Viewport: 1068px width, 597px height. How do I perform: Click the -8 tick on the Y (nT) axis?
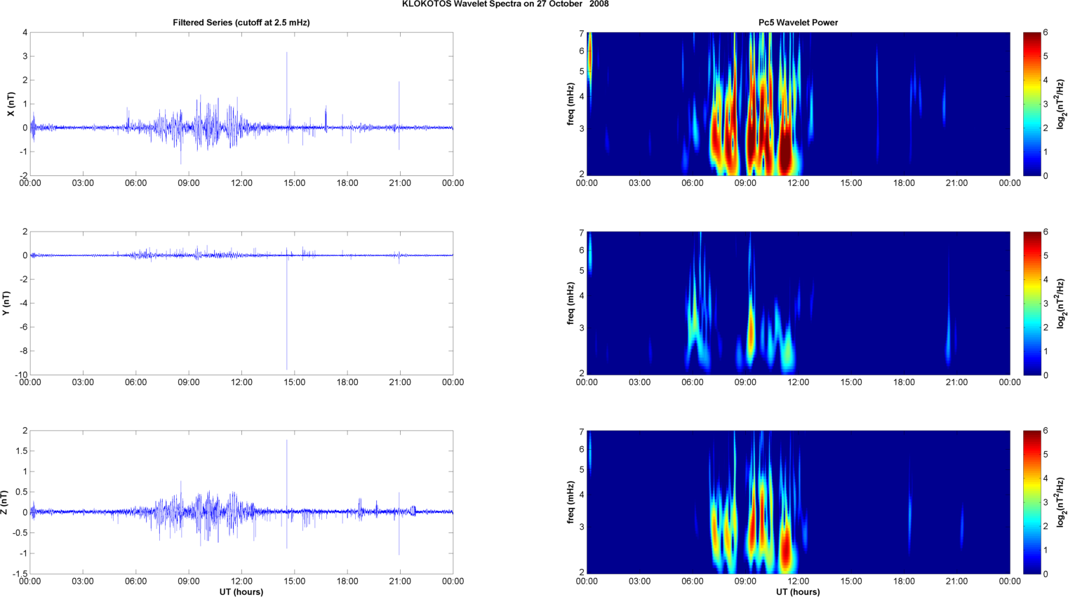[24, 351]
